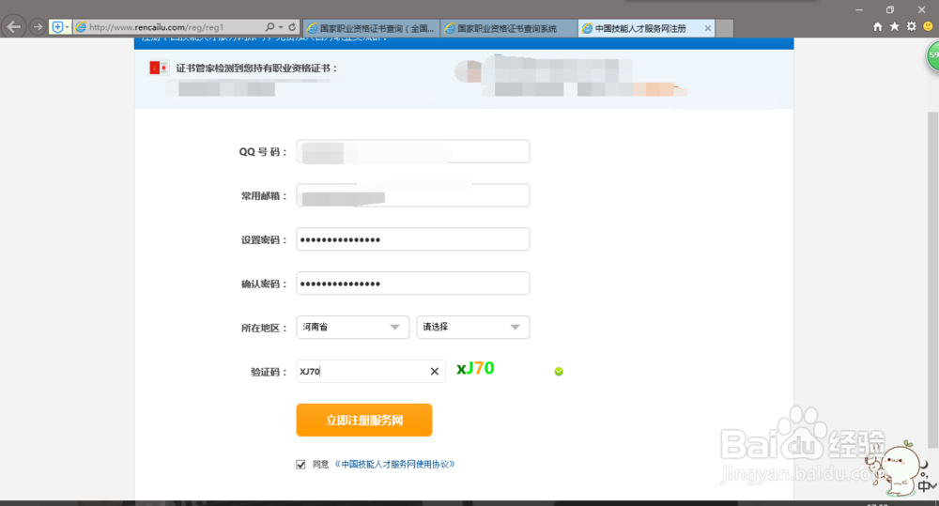
Task: Go back with the browser Back arrow
Action: coord(14,27)
